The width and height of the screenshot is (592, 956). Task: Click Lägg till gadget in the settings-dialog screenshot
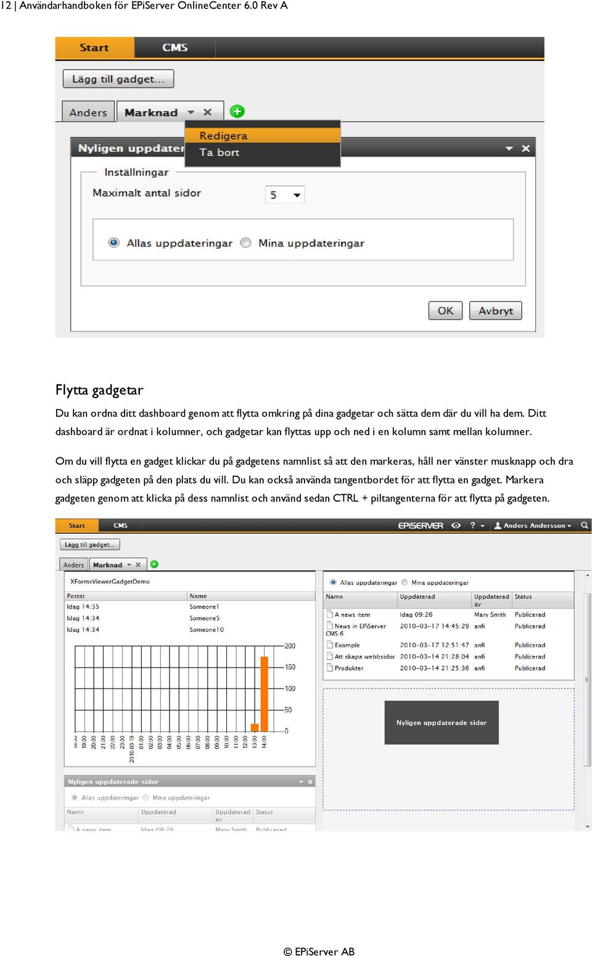coord(118,79)
